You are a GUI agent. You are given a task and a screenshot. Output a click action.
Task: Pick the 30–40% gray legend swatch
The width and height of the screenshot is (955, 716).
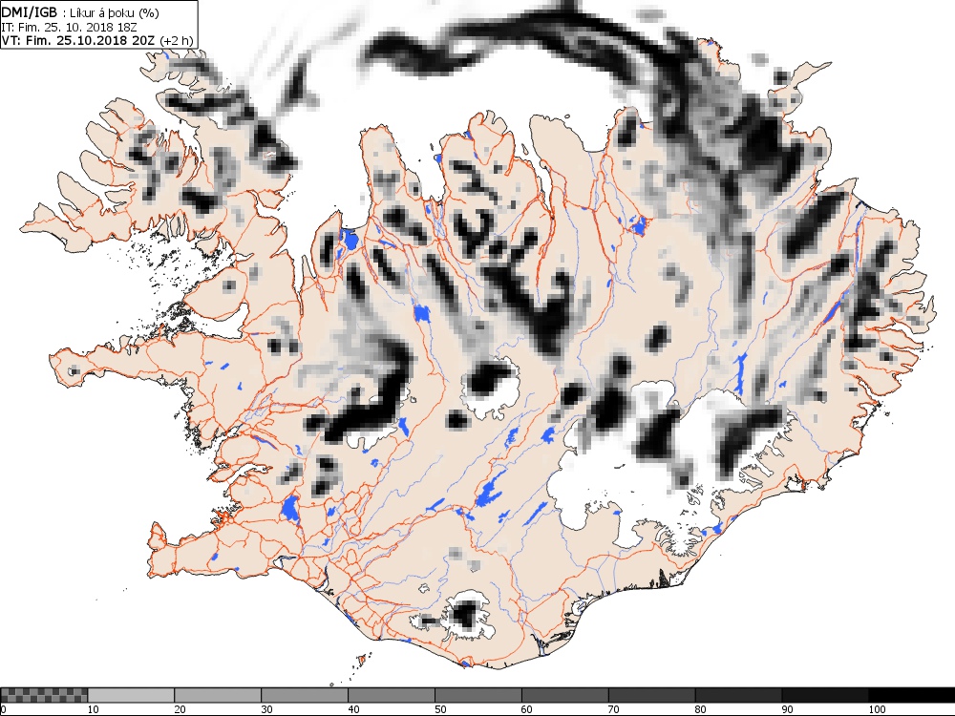coord(305,695)
